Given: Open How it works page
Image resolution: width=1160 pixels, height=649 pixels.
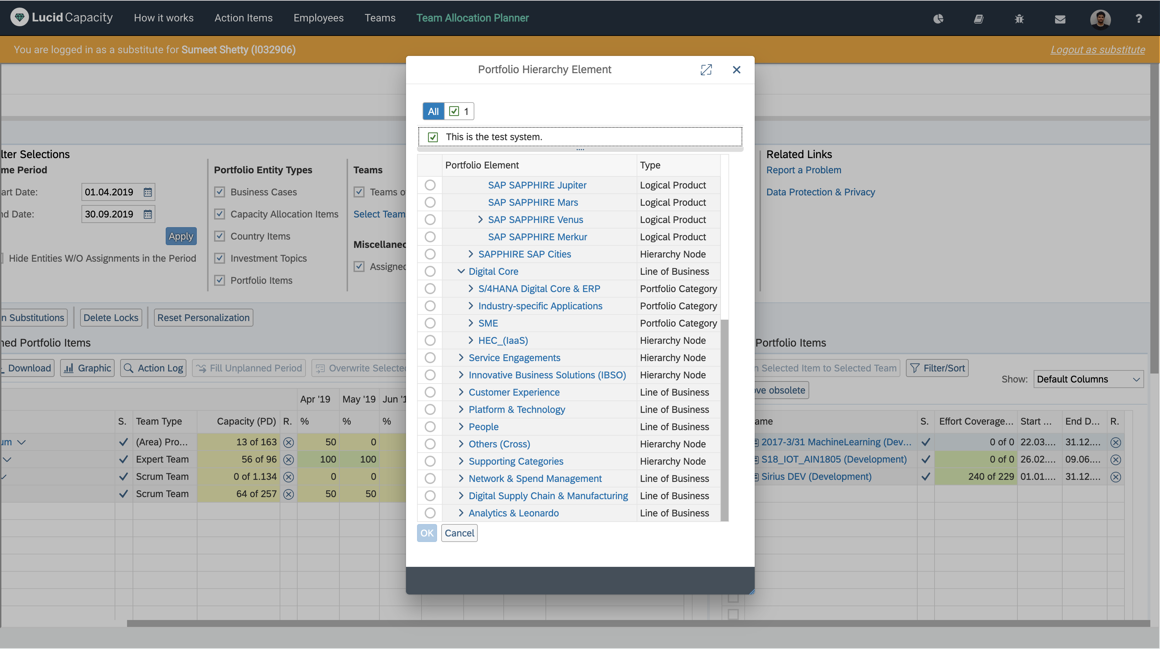Looking at the screenshot, I should 163,18.
